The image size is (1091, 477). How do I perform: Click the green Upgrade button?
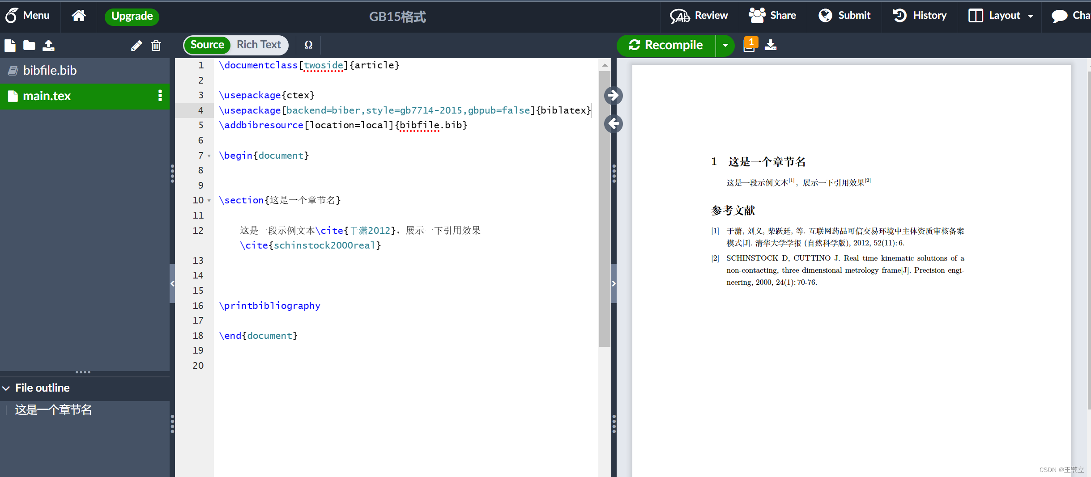(132, 16)
